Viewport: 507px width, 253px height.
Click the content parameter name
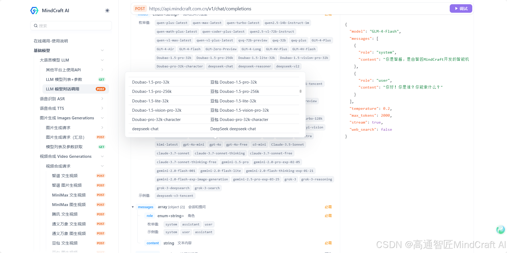[x=153, y=243]
